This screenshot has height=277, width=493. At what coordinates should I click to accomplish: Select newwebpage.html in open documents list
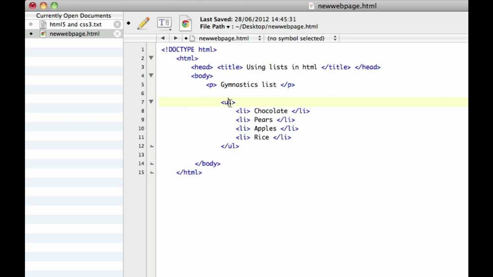tap(74, 34)
